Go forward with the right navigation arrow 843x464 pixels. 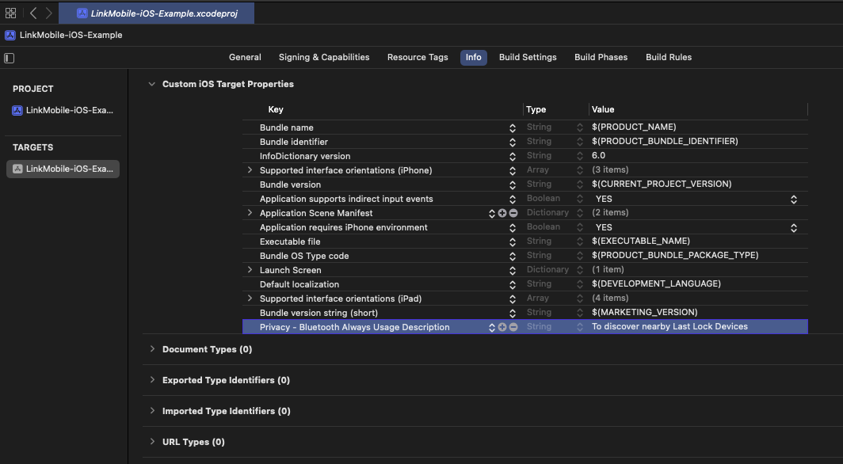click(x=49, y=13)
